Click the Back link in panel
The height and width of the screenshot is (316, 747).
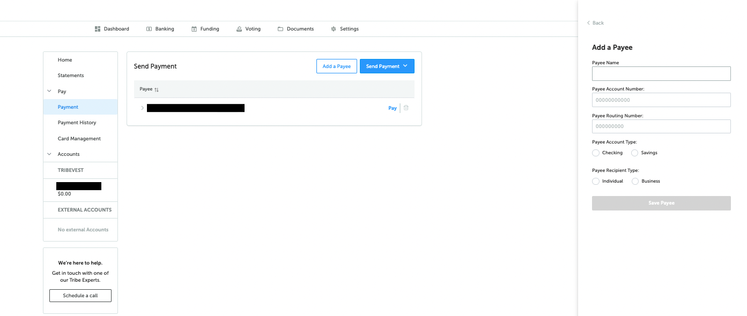pos(598,23)
